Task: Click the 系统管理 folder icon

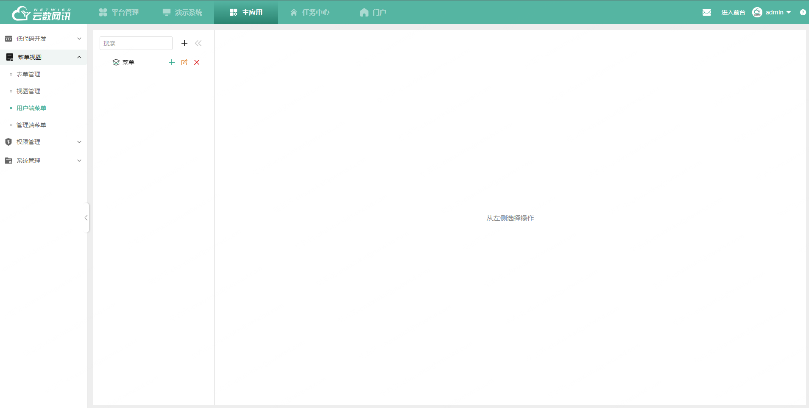Action: pyautogui.click(x=9, y=160)
